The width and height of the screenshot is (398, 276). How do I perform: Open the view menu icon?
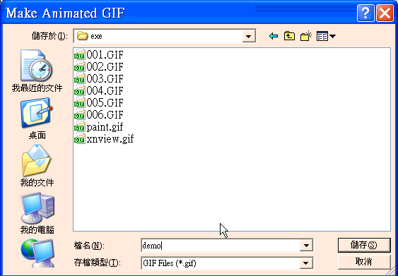point(326,36)
